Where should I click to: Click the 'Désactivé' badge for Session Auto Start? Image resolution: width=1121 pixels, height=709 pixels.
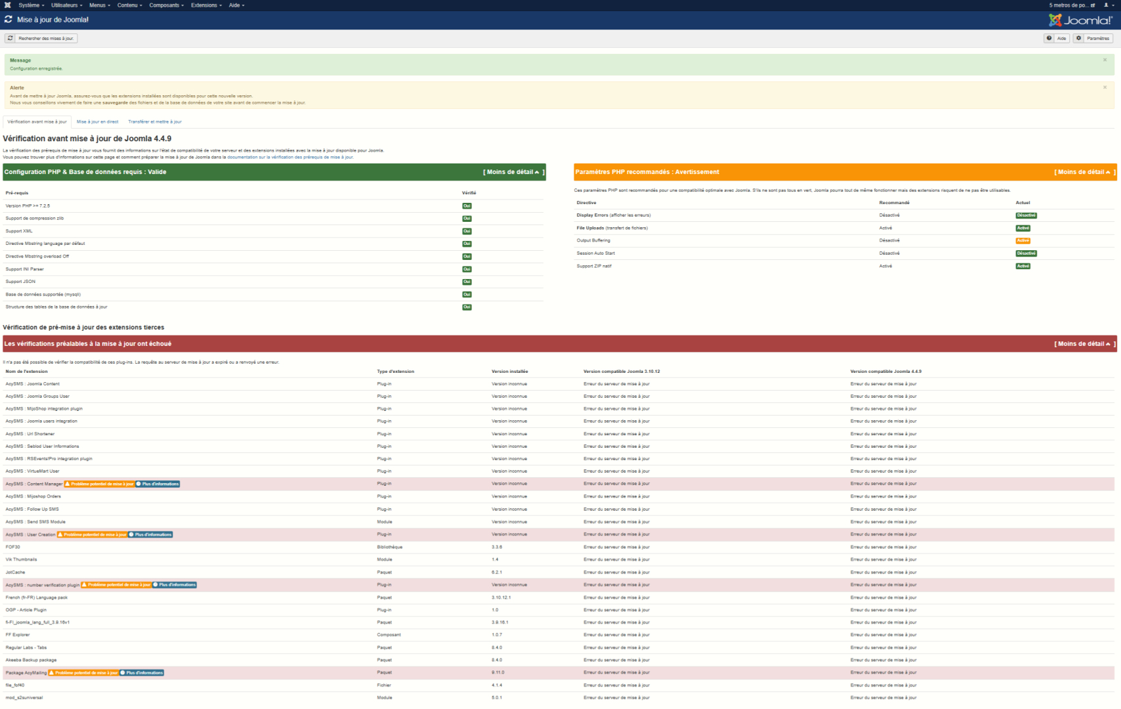[x=1026, y=253]
